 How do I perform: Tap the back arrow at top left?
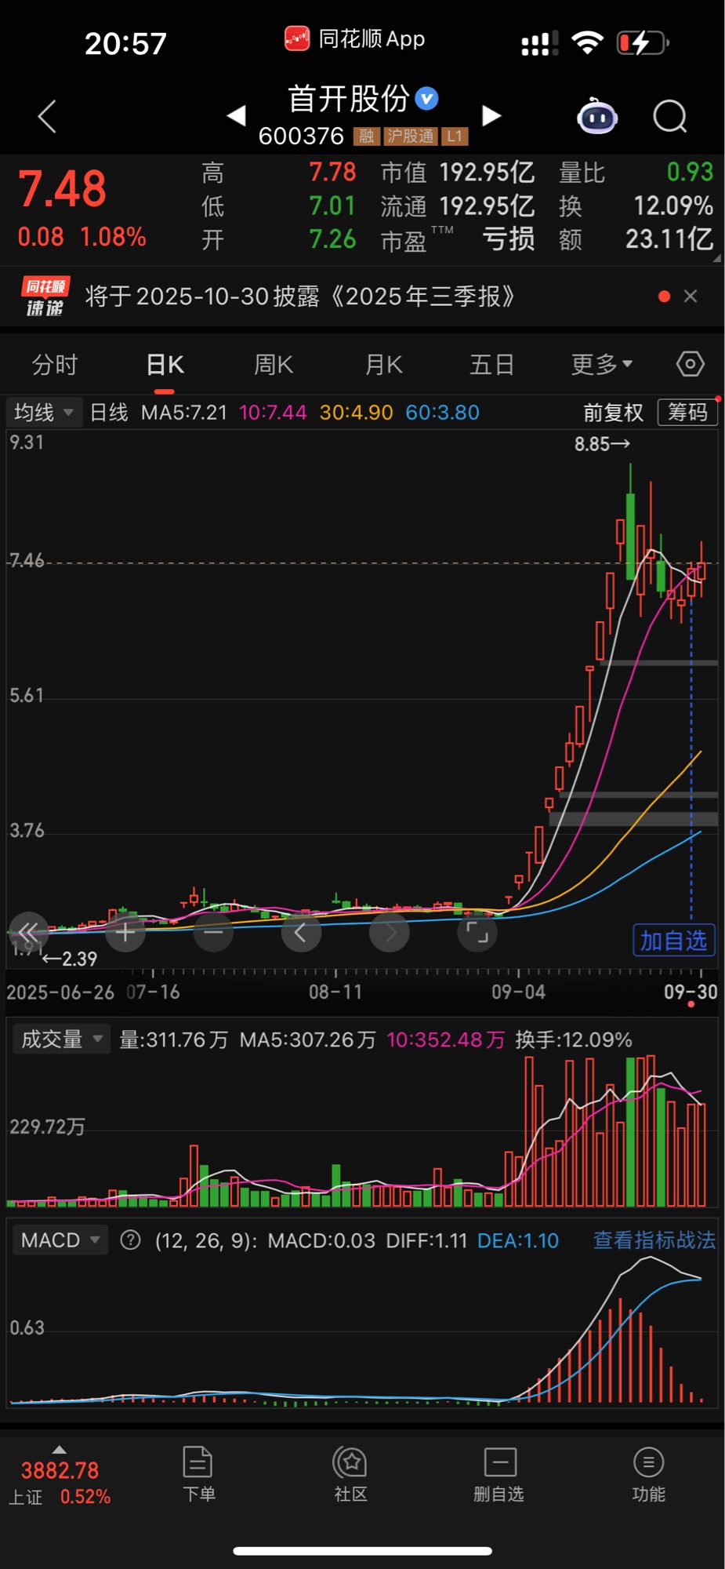click(47, 117)
